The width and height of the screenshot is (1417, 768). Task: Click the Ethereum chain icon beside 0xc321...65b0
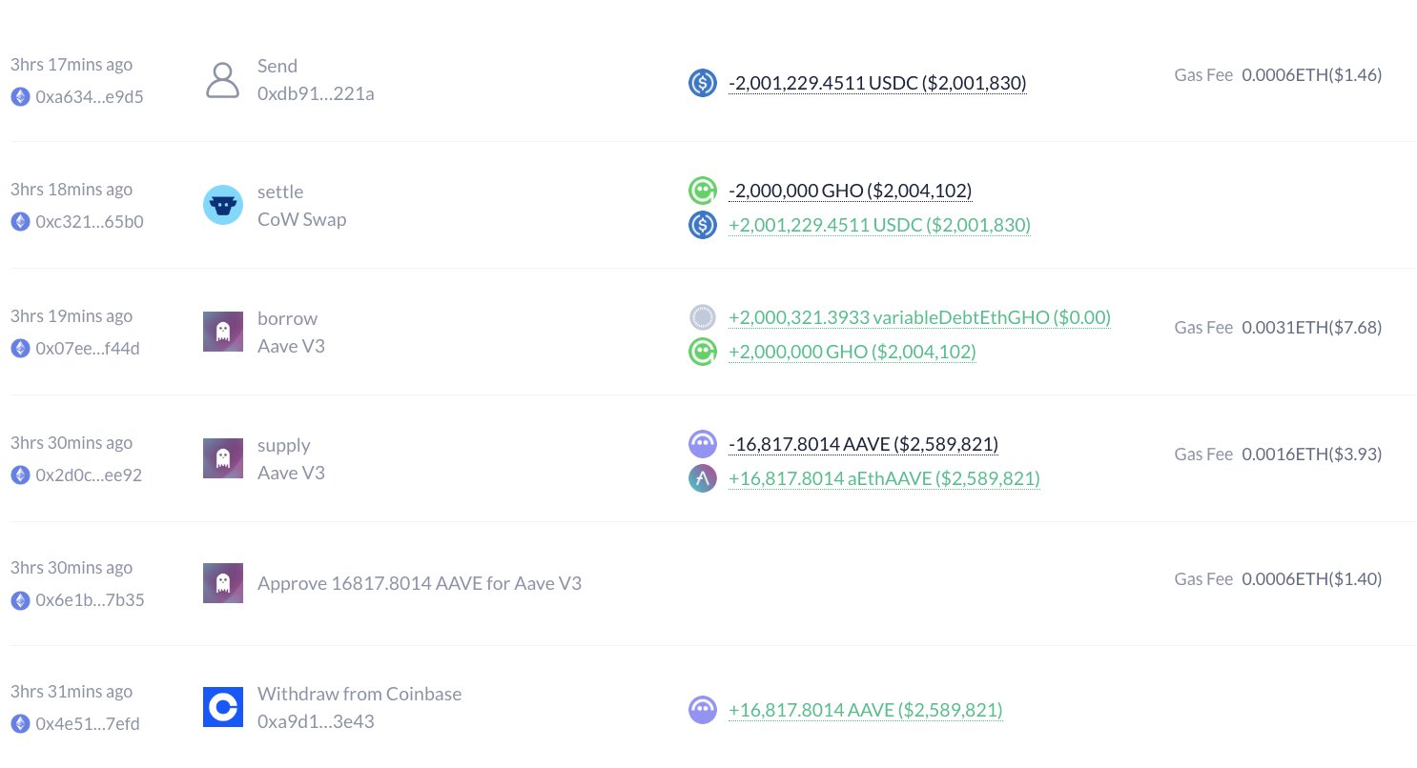[x=20, y=223]
